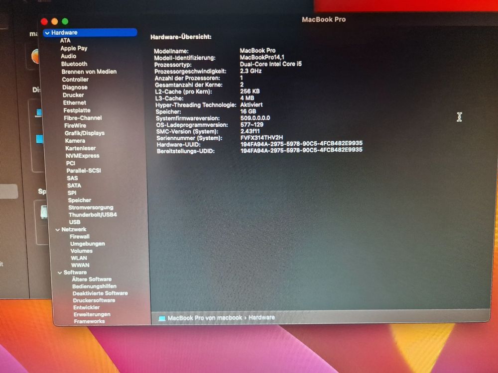Screen dimensions: 498x373
Task: Click MacBookPro14,1 model identifier value
Action: (262, 57)
